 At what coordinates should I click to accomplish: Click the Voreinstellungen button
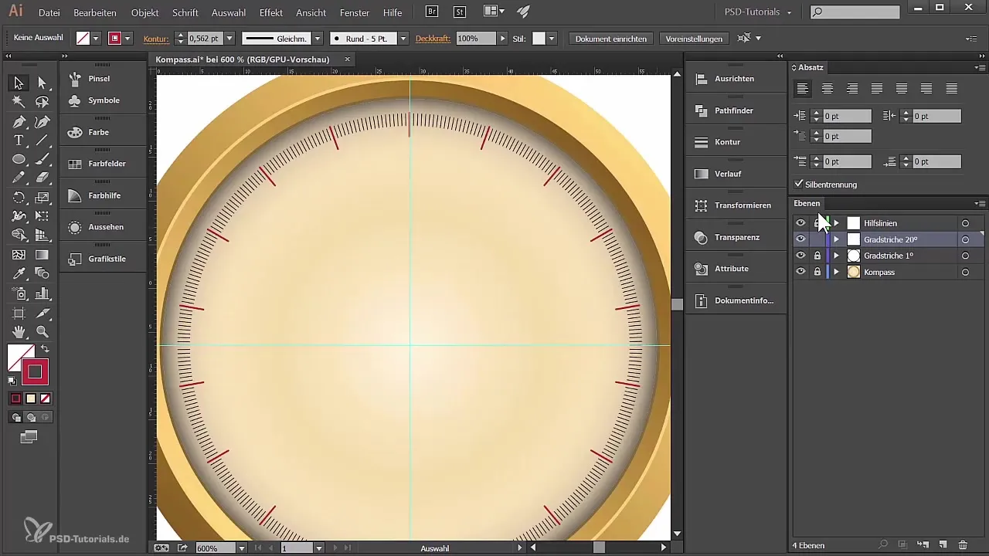coord(694,38)
